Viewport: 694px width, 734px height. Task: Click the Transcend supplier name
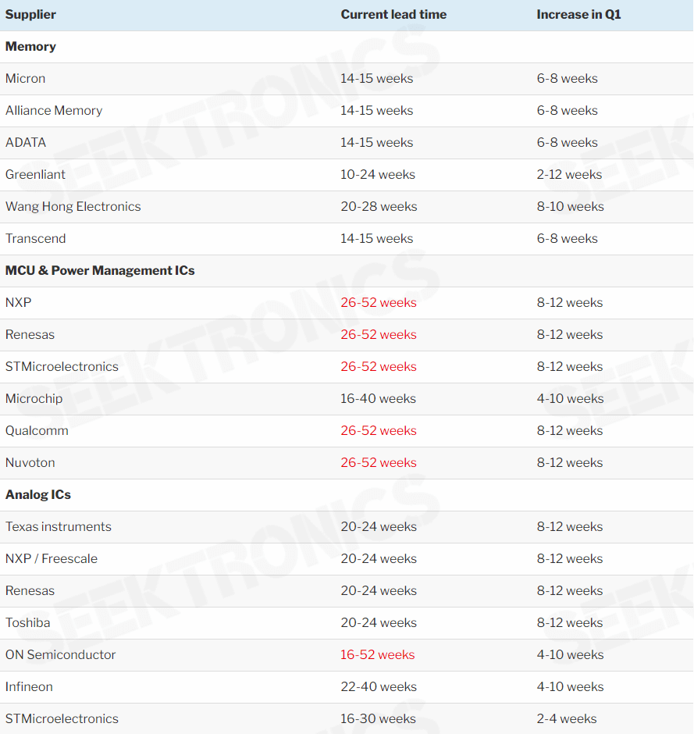(x=36, y=238)
